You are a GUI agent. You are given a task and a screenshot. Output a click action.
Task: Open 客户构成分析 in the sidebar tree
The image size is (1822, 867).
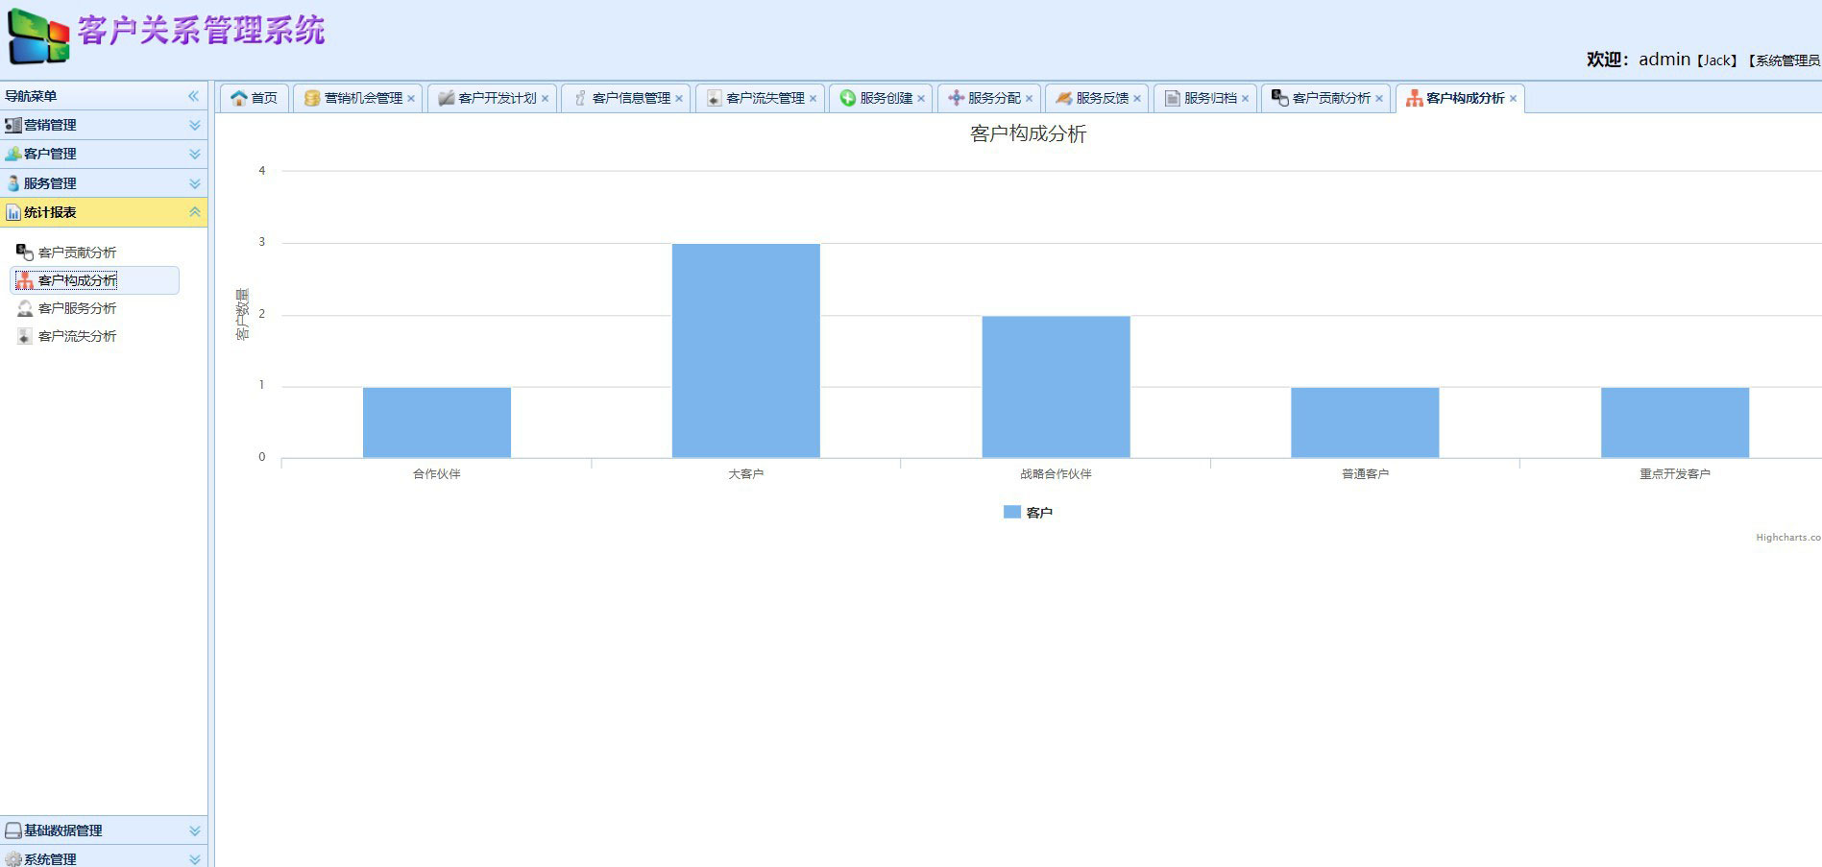point(78,280)
